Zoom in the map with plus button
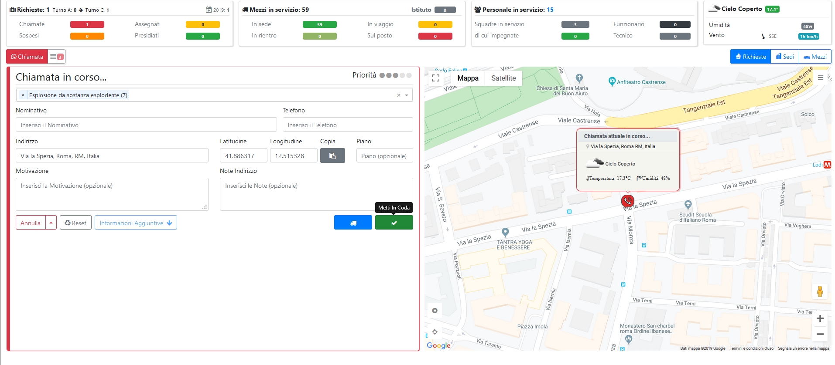This screenshot has width=835, height=365. pos(820,318)
